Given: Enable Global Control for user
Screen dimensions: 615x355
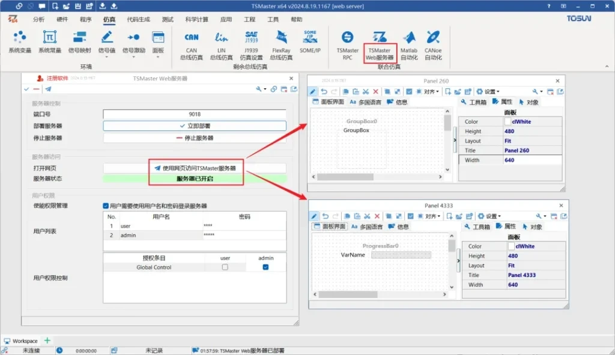Looking at the screenshot, I should 225,267.
